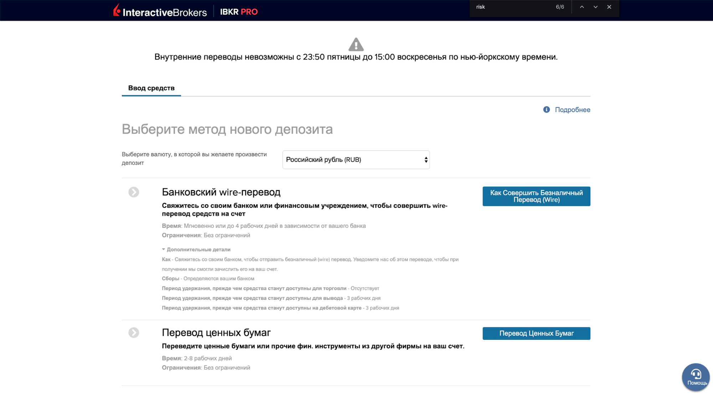The height and width of the screenshot is (406, 713).
Task: Click arrow icon next to Перевод ценных бумаг
Action: tap(134, 333)
